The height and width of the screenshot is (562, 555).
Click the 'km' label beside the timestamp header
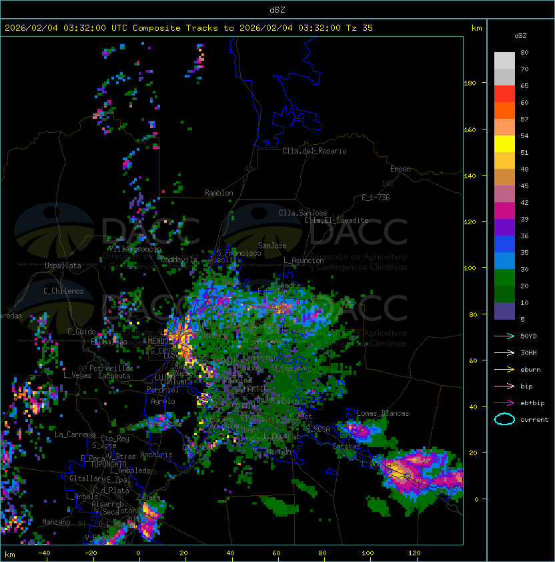476,28
